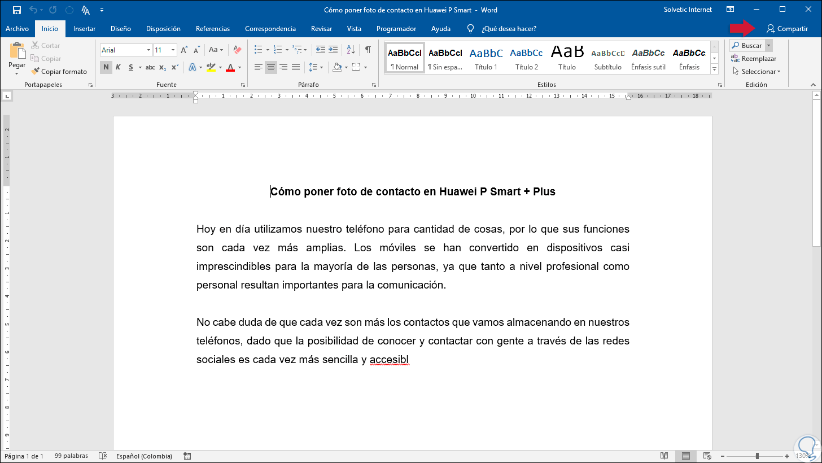Apply superscript formatting
This screenshot has width=822, height=463.
[x=175, y=67]
